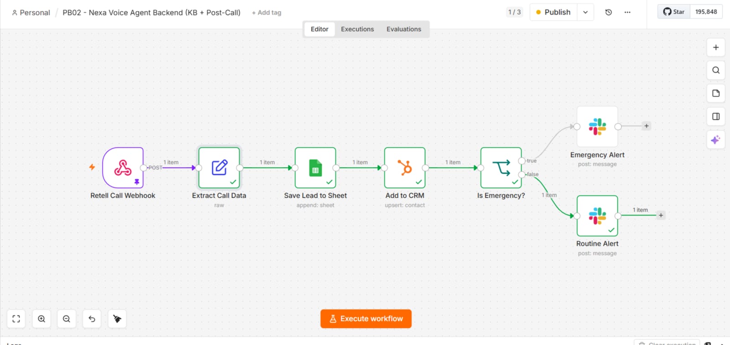Open workflow version history
Image resolution: width=730 pixels, height=345 pixels.
click(x=609, y=12)
